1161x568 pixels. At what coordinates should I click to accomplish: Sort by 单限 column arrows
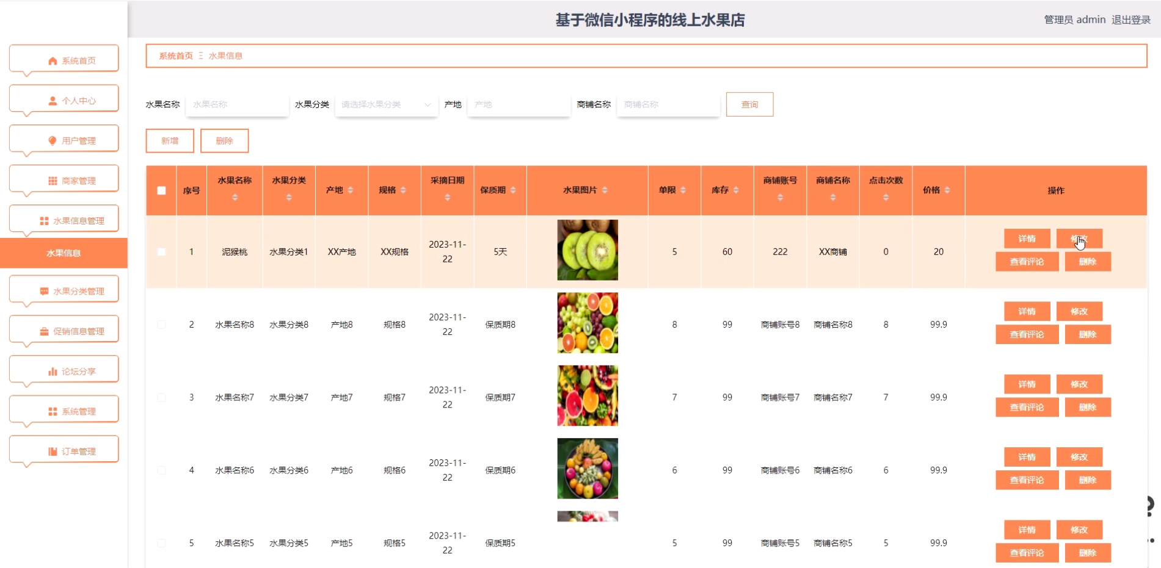(683, 190)
